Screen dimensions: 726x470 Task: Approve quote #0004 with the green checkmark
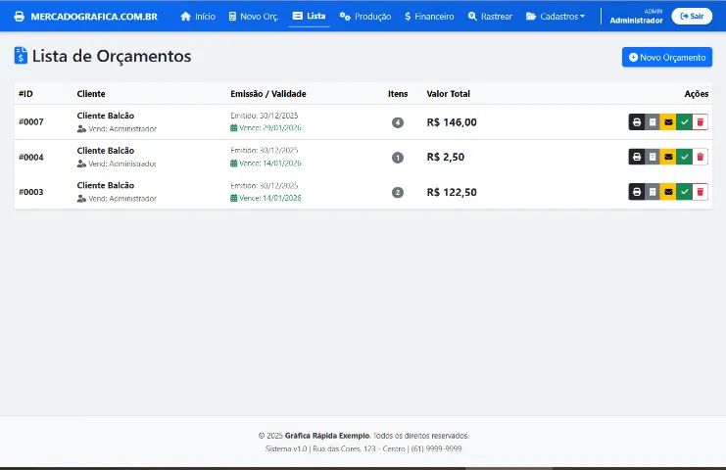(x=684, y=157)
